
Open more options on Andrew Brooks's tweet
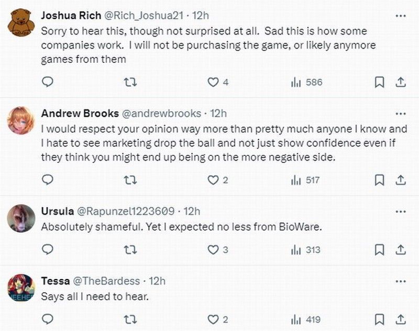point(401,113)
